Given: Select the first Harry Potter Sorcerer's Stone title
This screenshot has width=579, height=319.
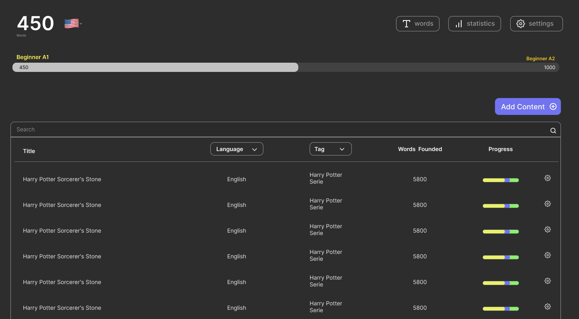Looking at the screenshot, I should pyautogui.click(x=62, y=179).
